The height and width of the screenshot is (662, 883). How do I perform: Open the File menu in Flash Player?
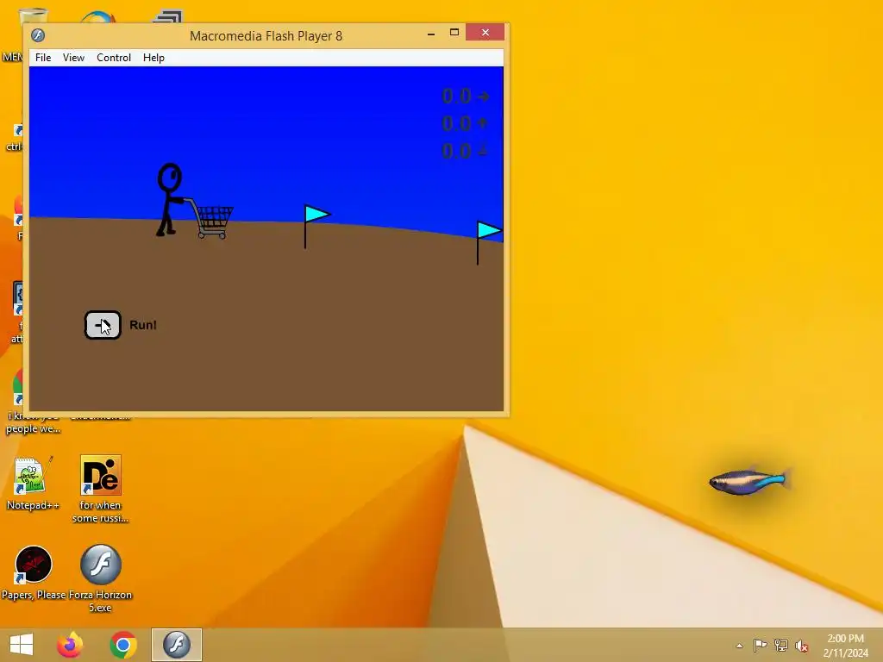(x=43, y=58)
